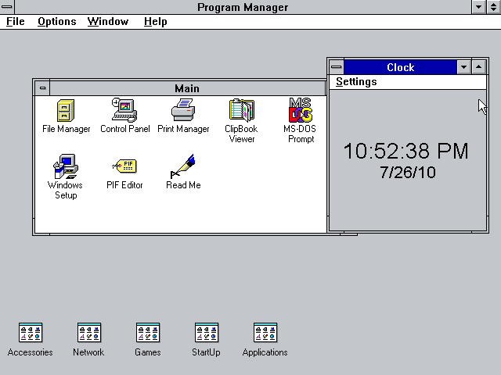Select the Print Manager icon
The width and height of the screenshot is (501, 375).
[x=183, y=110]
